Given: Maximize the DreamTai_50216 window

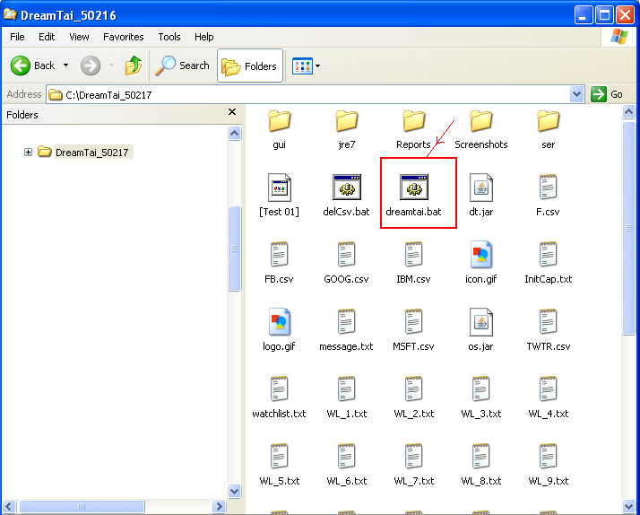Looking at the screenshot, I should (x=604, y=15).
